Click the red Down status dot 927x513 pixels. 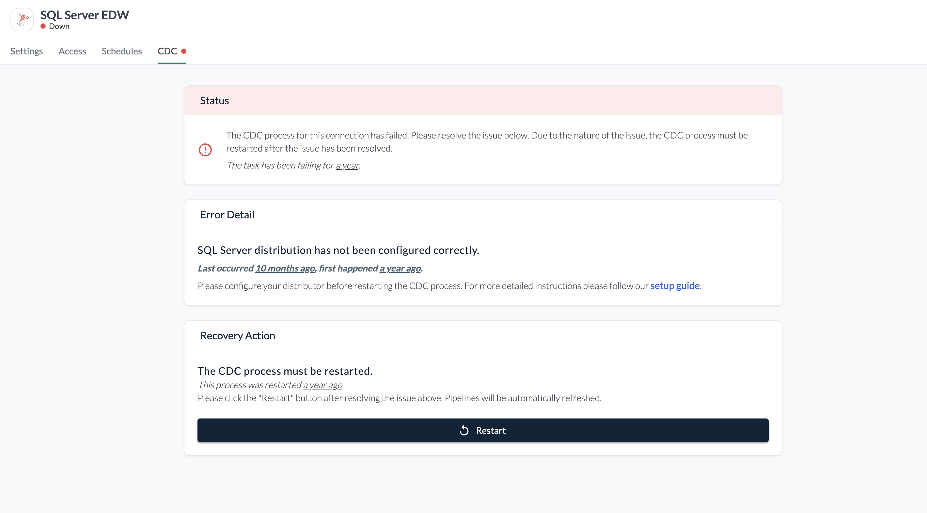coord(43,26)
